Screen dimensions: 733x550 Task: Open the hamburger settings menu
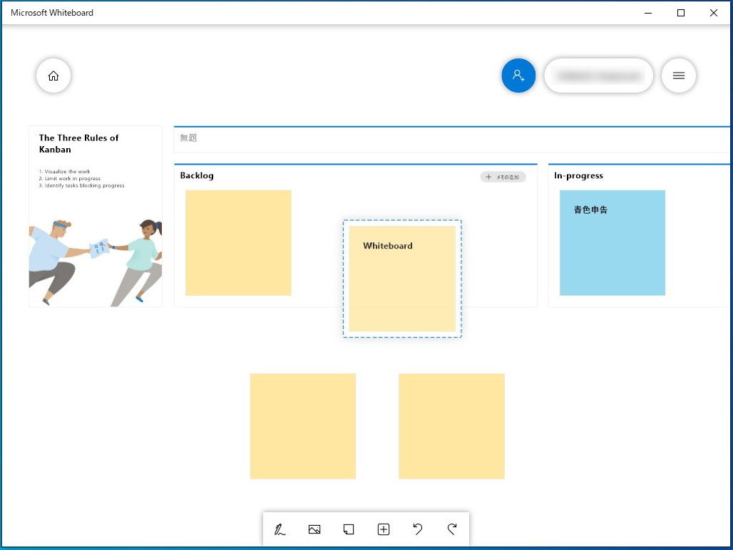(x=678, y=75)
